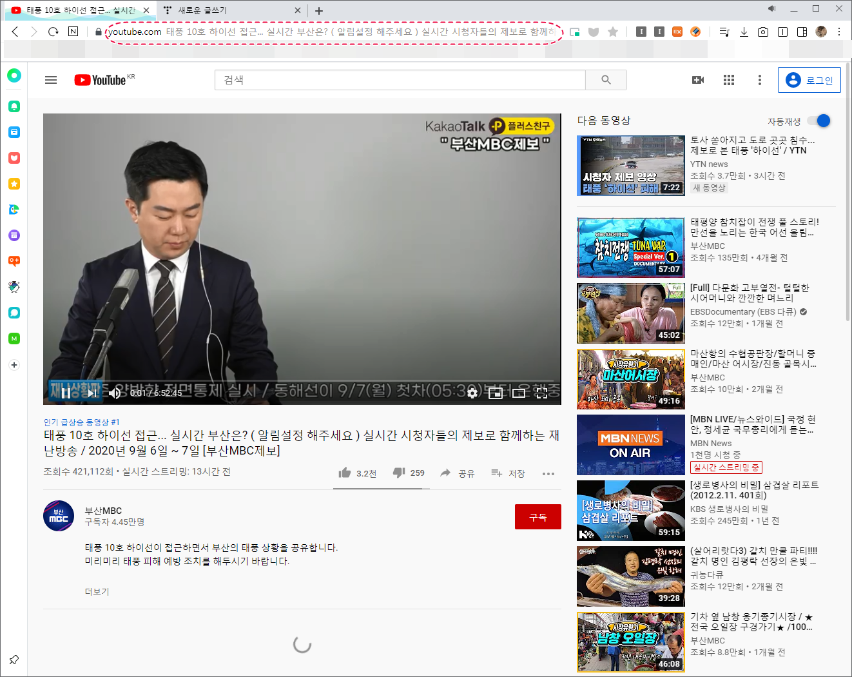Go back to previous page
852x677 pixels.
(x=15, y=32)
